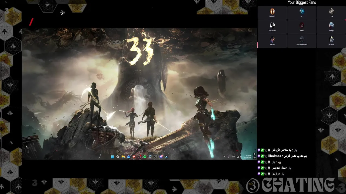The image size is (346, 194).
Task: Select fan card iSalehAT
Action: click(272, 13)
